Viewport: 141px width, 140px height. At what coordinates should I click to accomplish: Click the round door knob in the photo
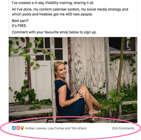pos(66,63)
